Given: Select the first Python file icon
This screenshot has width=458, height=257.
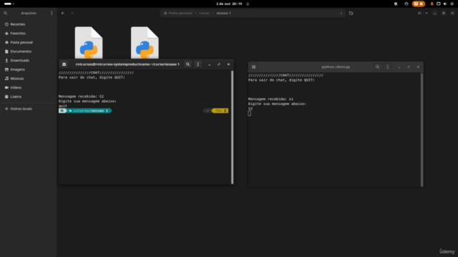Looking at the screenshot, I should coord(89,43).
